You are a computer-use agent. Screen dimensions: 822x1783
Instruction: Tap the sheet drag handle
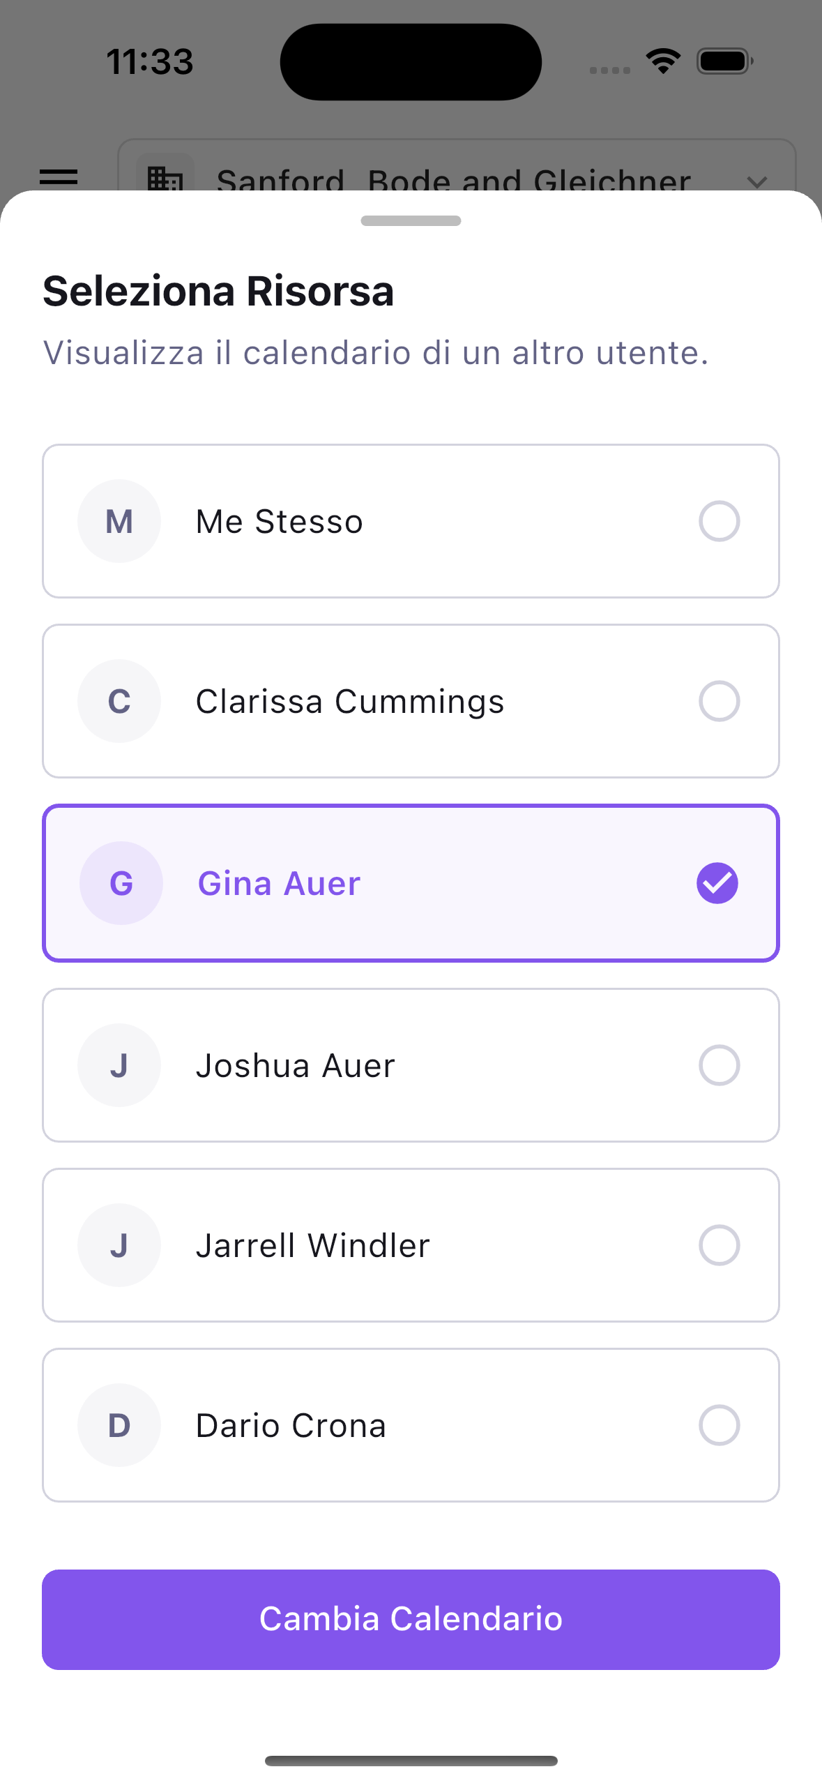point(411,220)
